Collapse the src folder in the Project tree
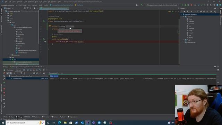This screenshot has width=222, height=125. 6,20
